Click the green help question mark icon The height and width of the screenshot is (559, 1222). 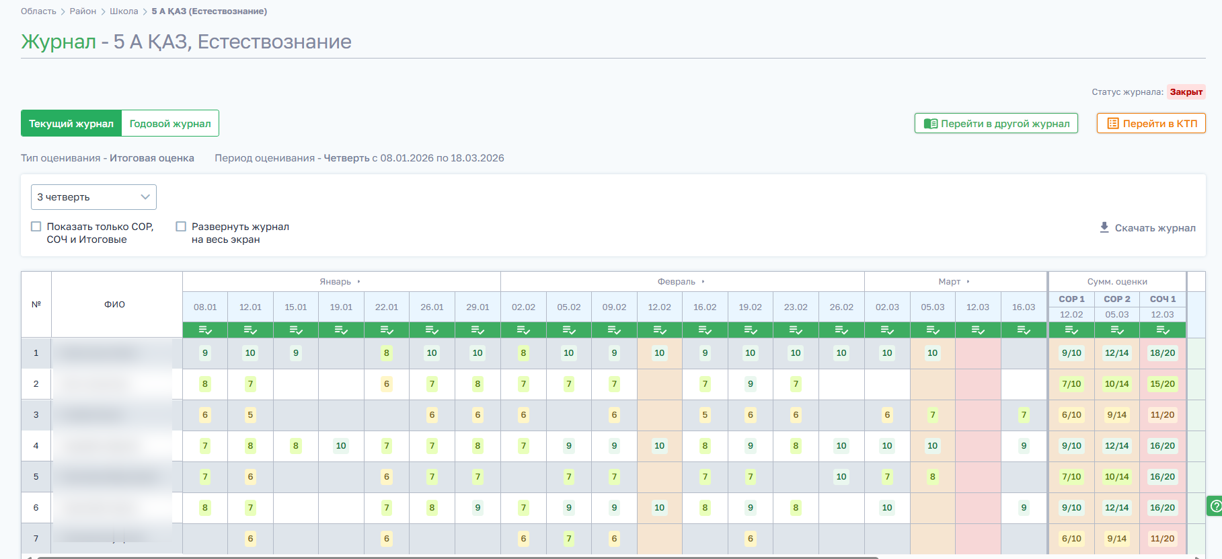click(x=1215, y=505)
